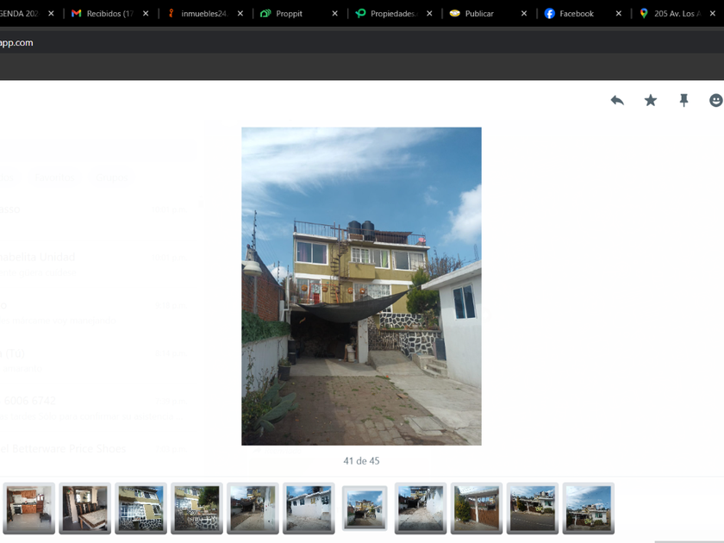
Task: Pin the image using the pin icon
Action: click(683, 100)
